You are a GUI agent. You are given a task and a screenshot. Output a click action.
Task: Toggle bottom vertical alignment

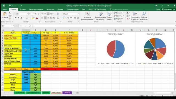pyautogui.click(x=48, y=14)
